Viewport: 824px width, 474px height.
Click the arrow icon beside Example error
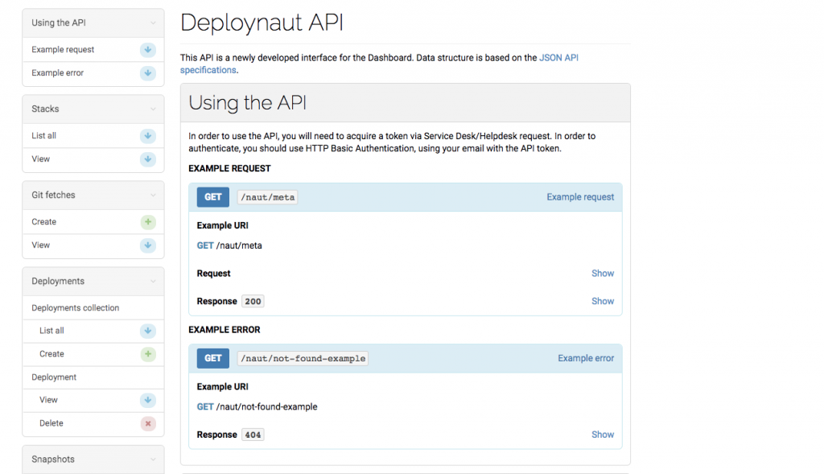pyautogui.click(x=147, y=73)
